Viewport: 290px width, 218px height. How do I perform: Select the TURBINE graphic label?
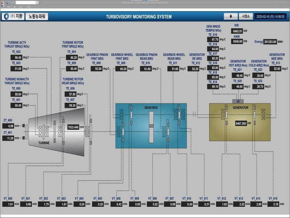44,143
